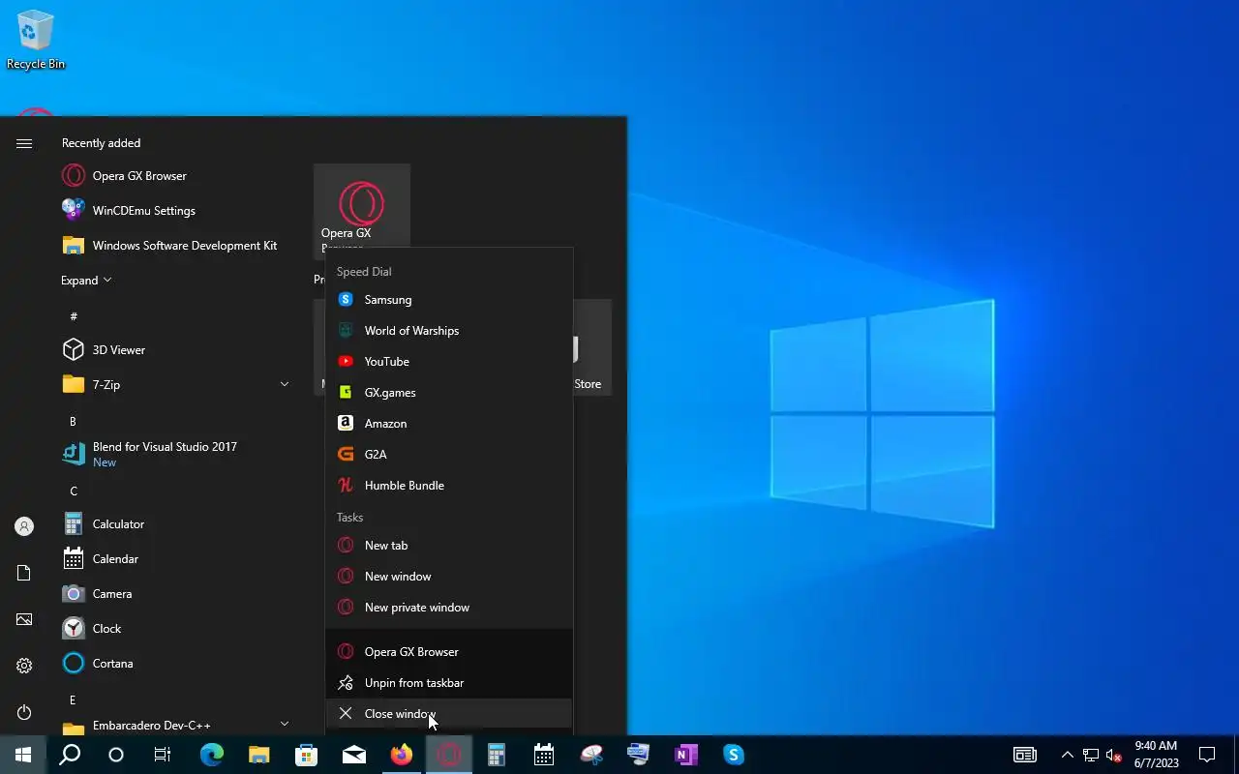
Task: Launch Calculator from the Start app list
Action: (x=174, y=524)
